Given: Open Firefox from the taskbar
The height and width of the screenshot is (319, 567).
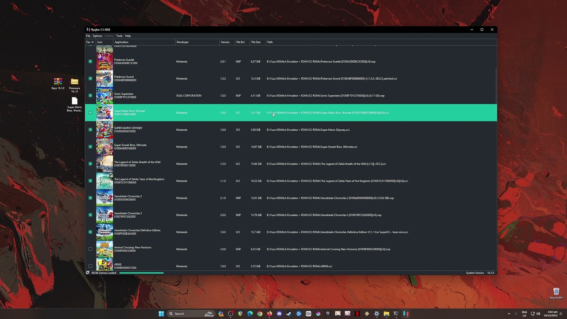Looking at the screenshot, I should [x=269, y=314].
